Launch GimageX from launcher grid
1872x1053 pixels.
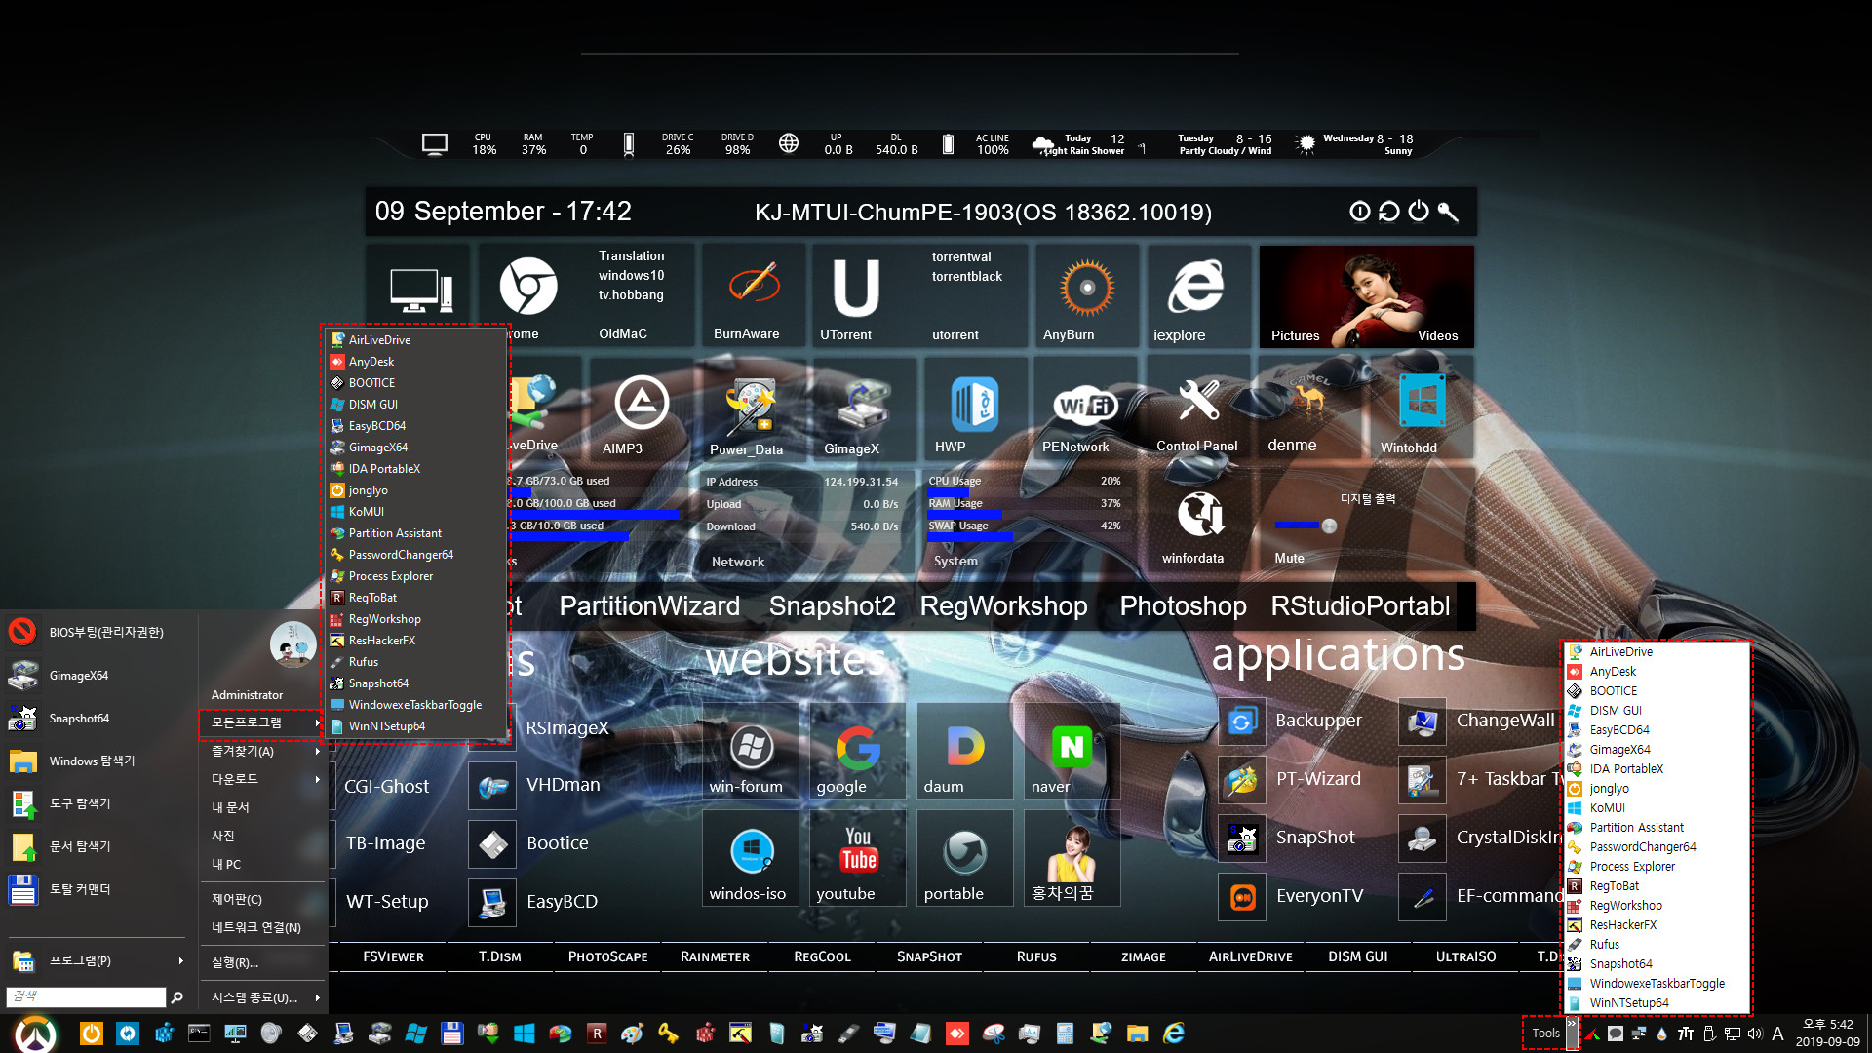tap(863, 405)
